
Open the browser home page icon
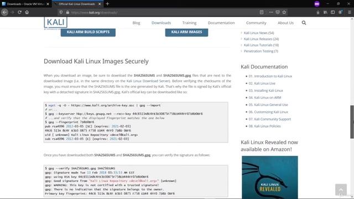(x=27, y=12)
